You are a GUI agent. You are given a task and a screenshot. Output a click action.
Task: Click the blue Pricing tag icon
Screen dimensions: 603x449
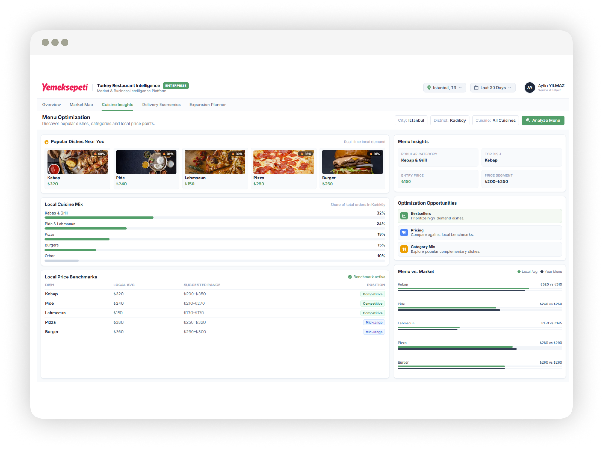pos(404,232)
